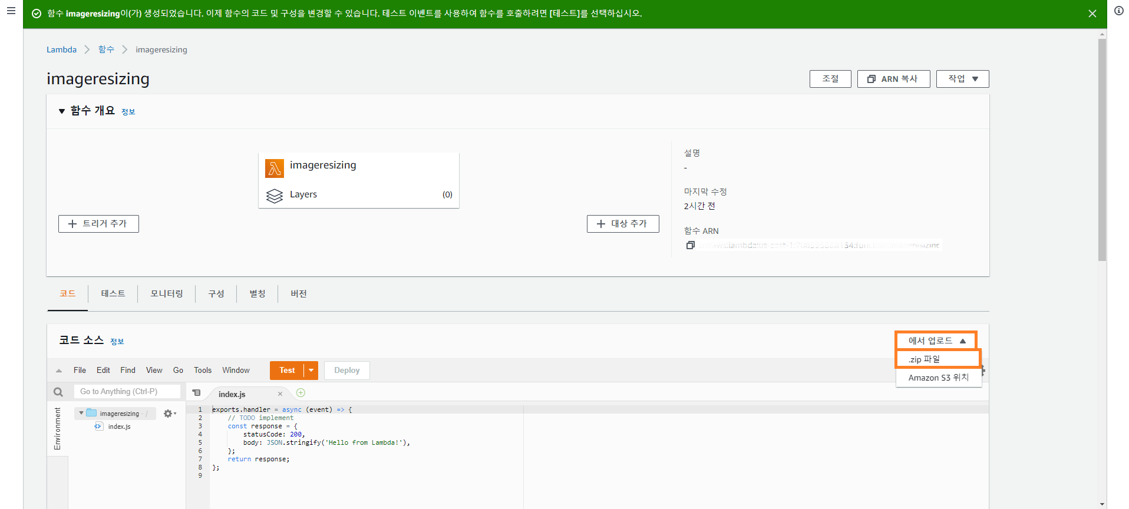
Task: Click the search magnifier icon
Action: tap(58, 392)
